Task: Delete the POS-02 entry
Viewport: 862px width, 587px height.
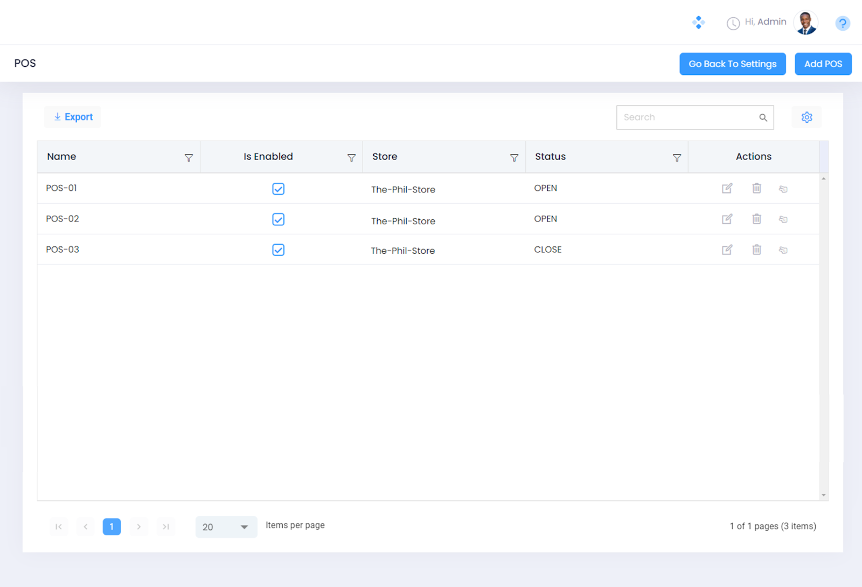Action: pos(756,219)
